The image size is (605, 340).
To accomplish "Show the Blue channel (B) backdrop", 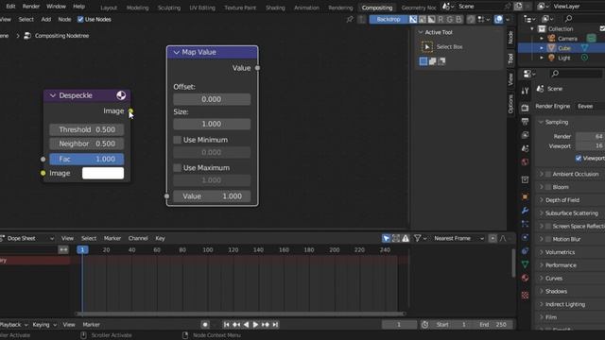I will coord(458,19).
